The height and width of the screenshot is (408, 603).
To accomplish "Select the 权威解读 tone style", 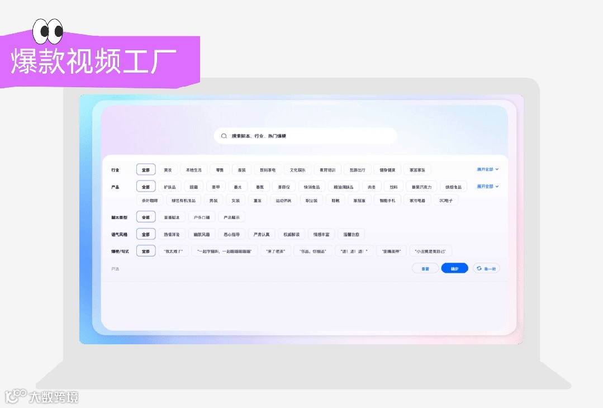I will click(x=291, y=234).
